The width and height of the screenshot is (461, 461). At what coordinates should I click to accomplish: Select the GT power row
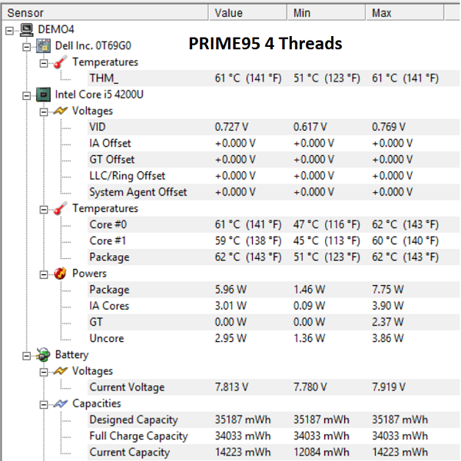274,322
